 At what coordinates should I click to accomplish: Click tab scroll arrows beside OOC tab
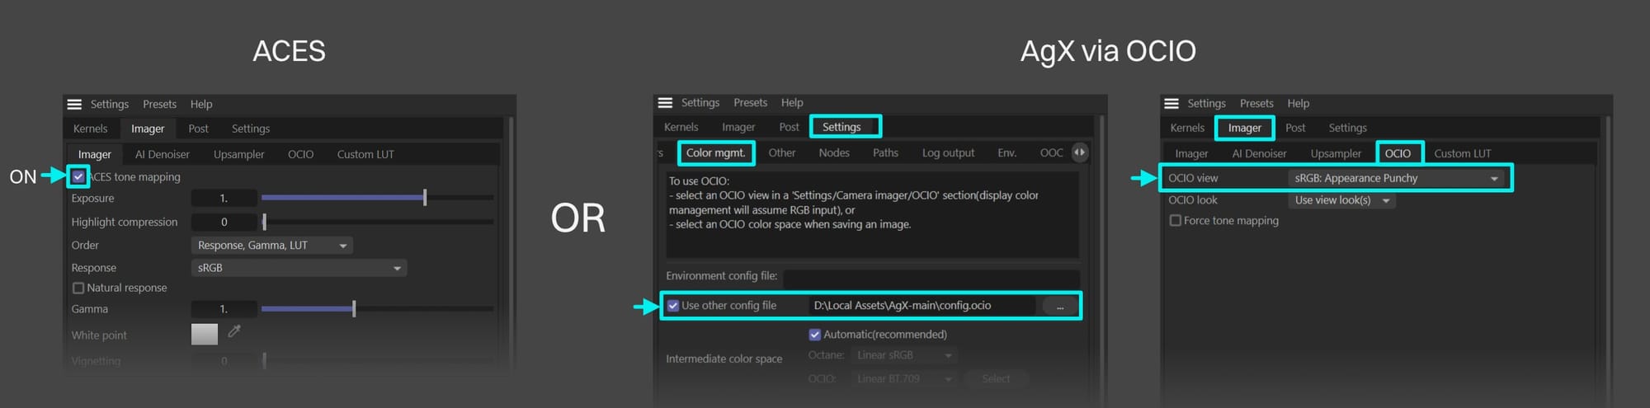point(1079,152)
